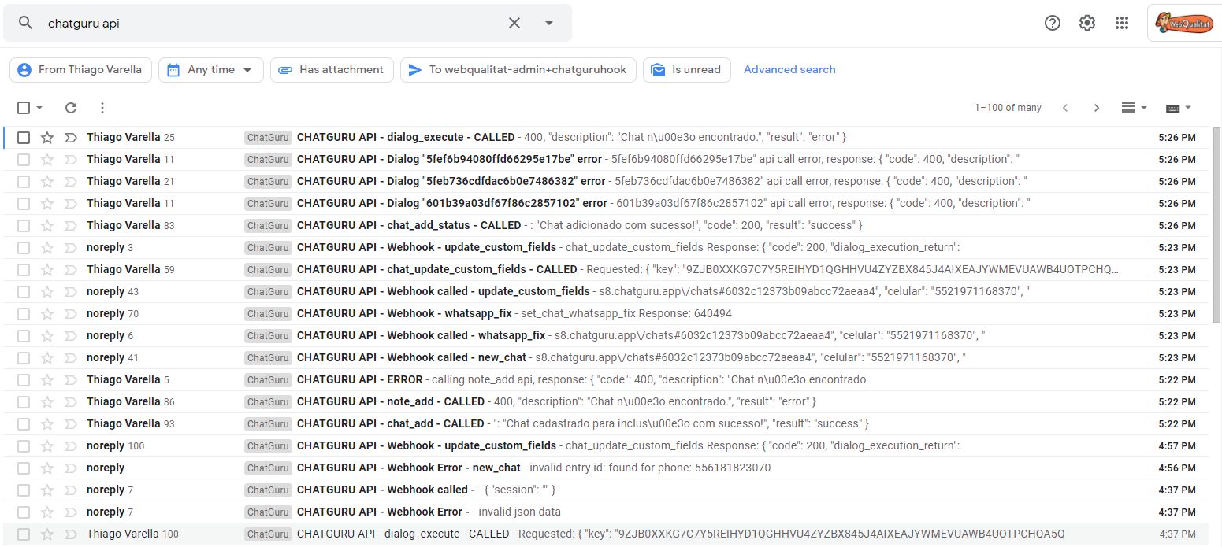1222x547 pixels.
Task: Open the Google apps grid
Action: tap(1122, 23)
